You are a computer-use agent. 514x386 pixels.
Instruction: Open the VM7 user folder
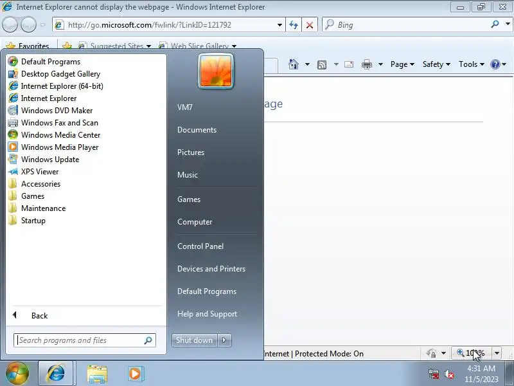(184, 107)
